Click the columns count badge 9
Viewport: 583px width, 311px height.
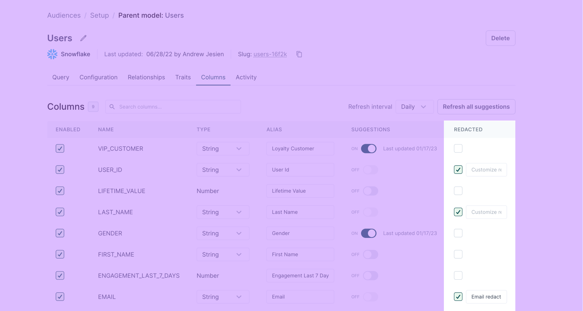click(93, 107)
